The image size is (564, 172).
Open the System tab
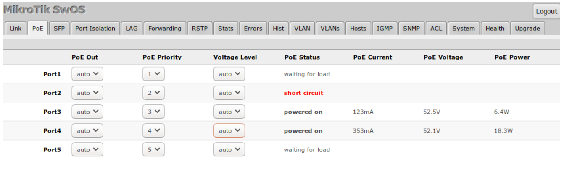click(464, 29)
